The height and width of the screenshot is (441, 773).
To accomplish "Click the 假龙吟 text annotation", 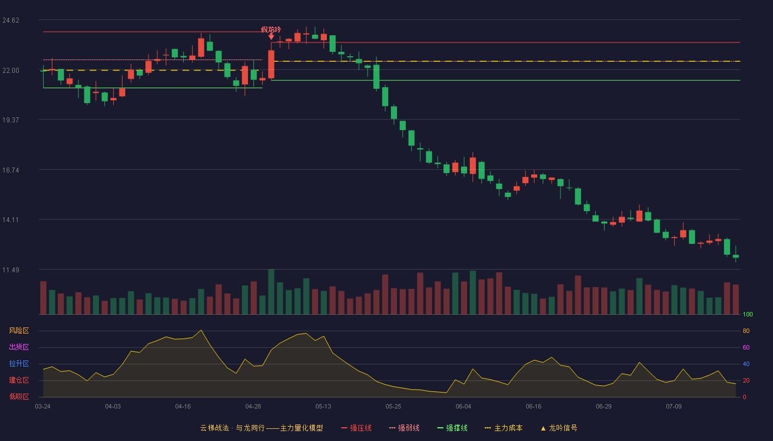I will pos(271,29).
